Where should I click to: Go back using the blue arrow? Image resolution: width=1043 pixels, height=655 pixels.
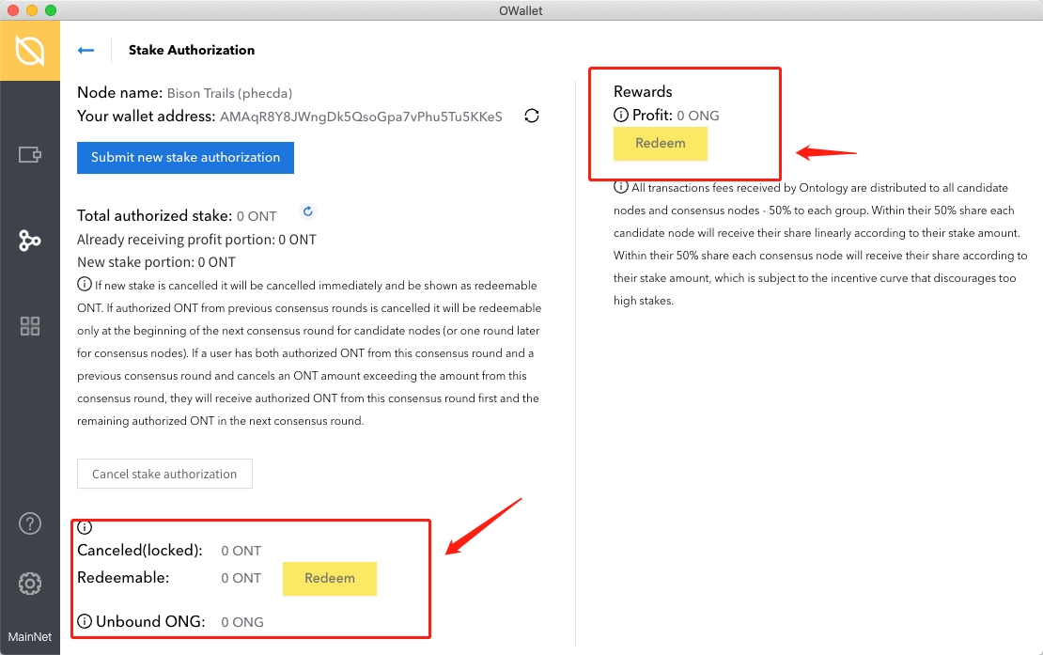point(86,51)
